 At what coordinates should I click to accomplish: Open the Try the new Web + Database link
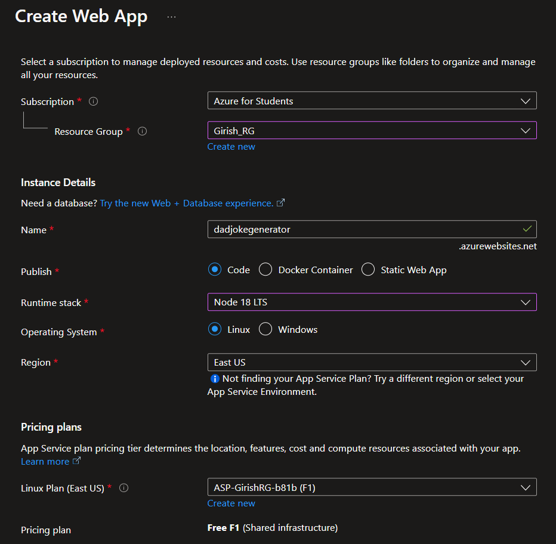point(186,203)
